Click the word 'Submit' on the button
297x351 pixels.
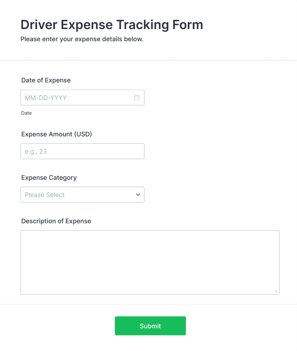coord(150,326)
